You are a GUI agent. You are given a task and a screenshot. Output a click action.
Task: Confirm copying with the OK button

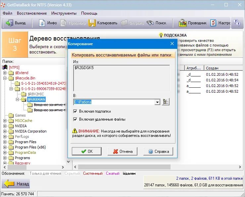point(87,151)
